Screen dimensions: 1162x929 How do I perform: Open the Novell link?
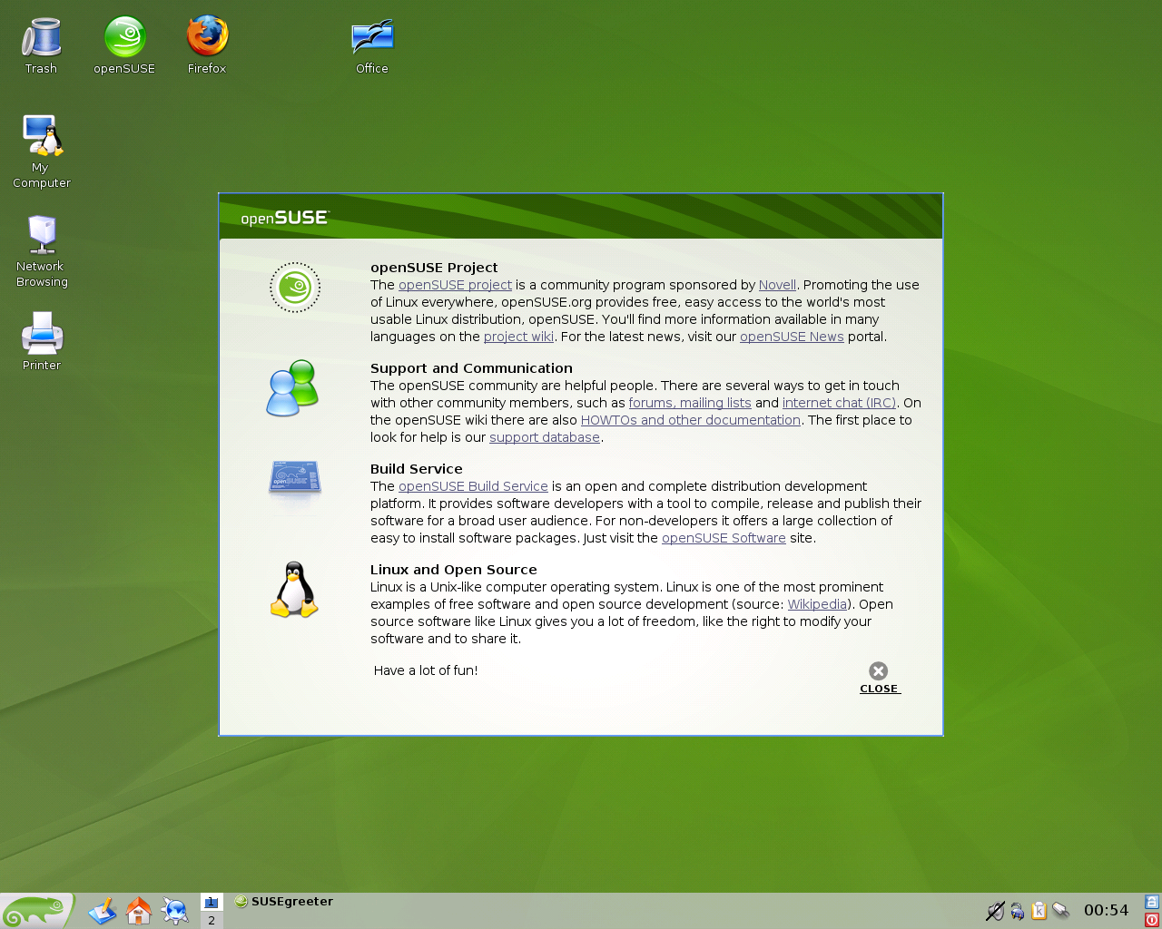[777, 285]
